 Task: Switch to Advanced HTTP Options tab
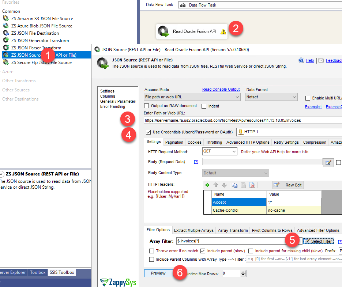[x=248, y=142]
